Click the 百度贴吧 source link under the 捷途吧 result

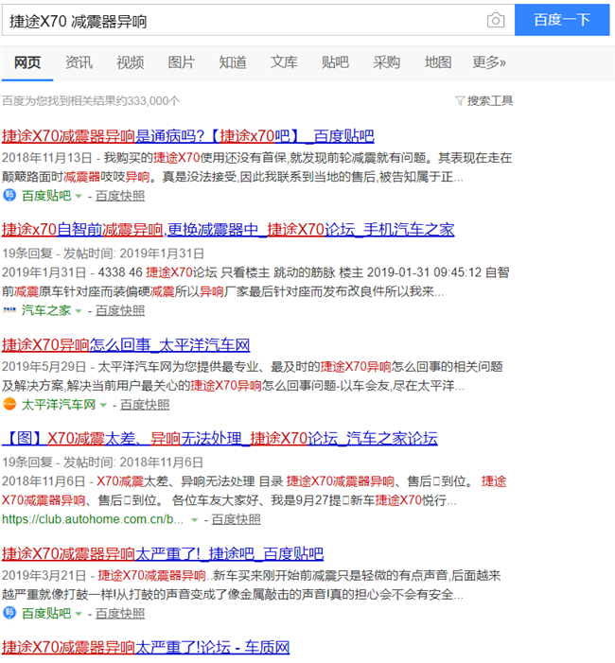[46, 613]
